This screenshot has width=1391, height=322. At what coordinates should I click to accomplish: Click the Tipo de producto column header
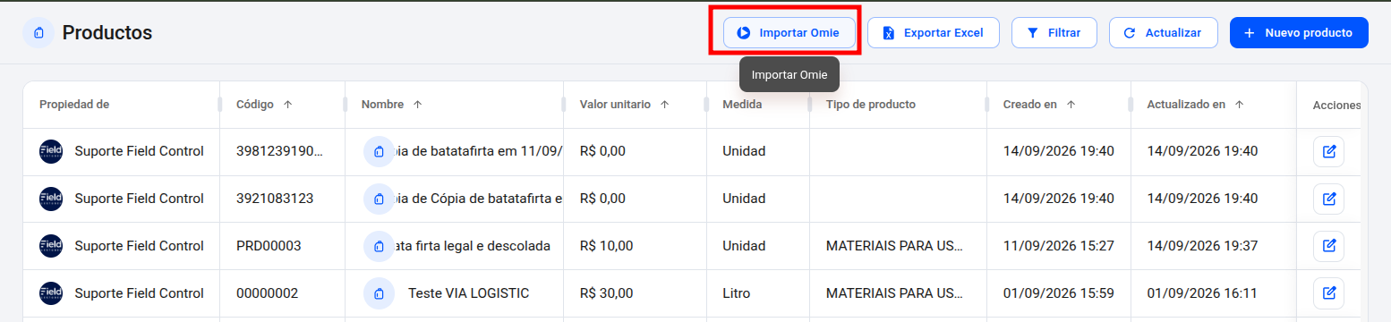click(x=871, y=105)
